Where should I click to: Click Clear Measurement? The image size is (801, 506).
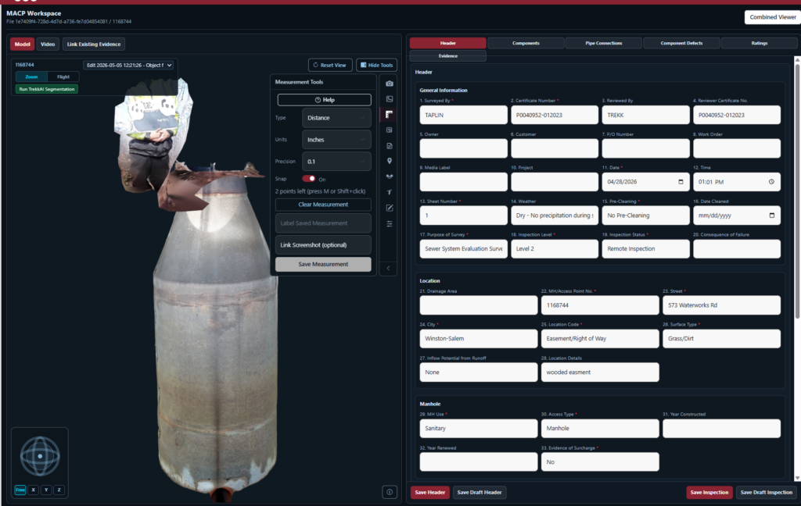tap(323, 205)
